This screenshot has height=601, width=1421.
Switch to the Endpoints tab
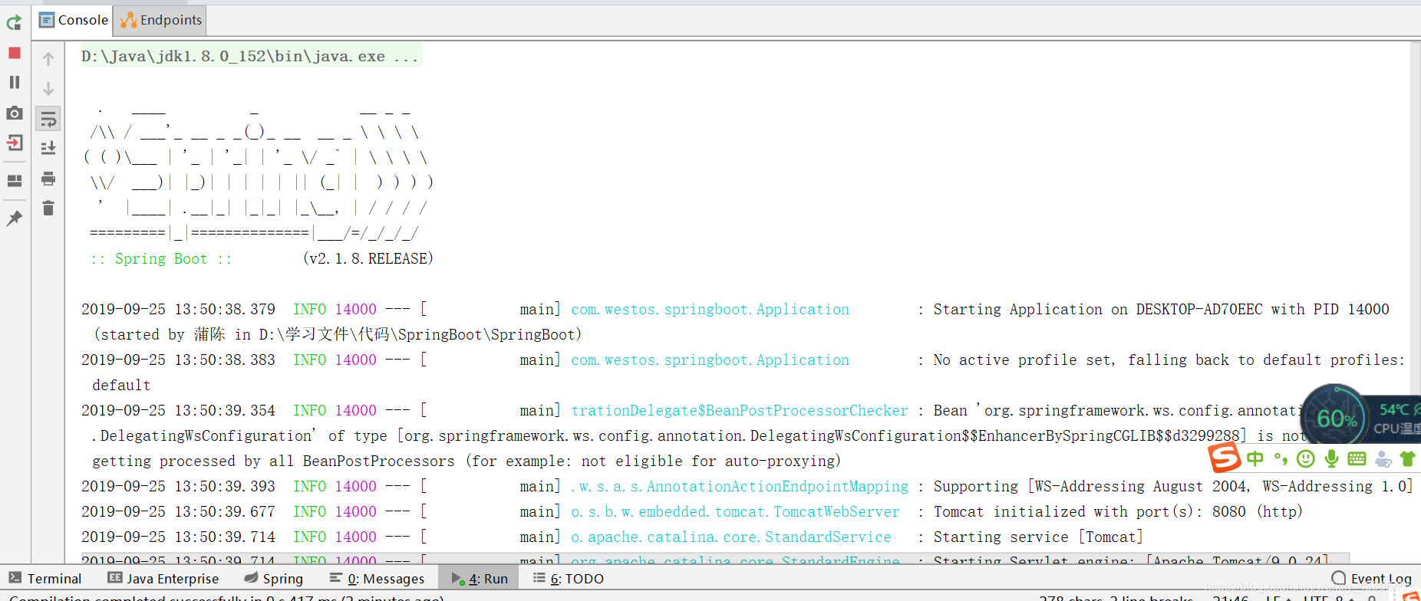coord(160,20)
